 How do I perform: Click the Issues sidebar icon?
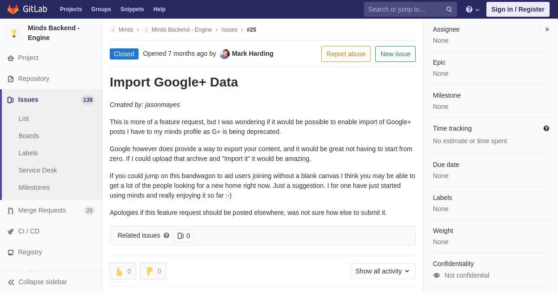click(x=11, y=100)
